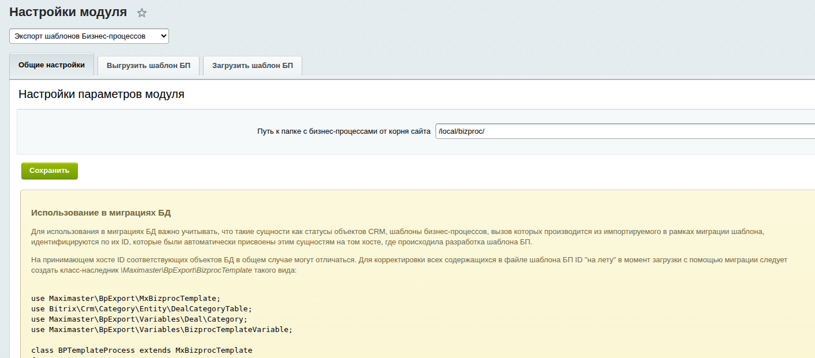815x358 pixels.
Task: Add page to favorites with star icon
Action: (x=142, y=13)
